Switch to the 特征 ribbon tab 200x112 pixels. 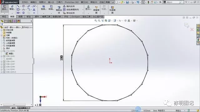click(x=4, y=16)
